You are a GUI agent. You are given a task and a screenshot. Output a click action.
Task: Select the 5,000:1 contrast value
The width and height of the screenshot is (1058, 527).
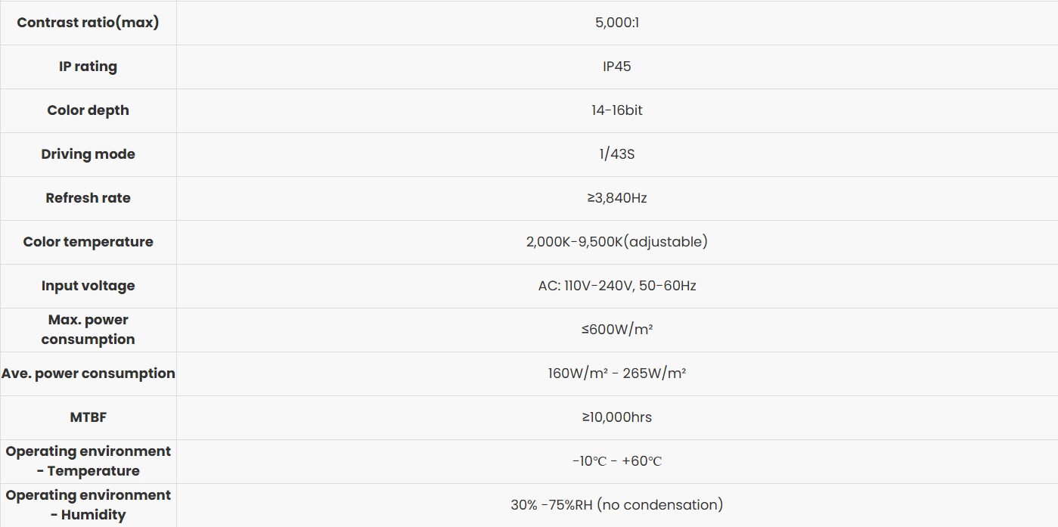pos(617,23)
